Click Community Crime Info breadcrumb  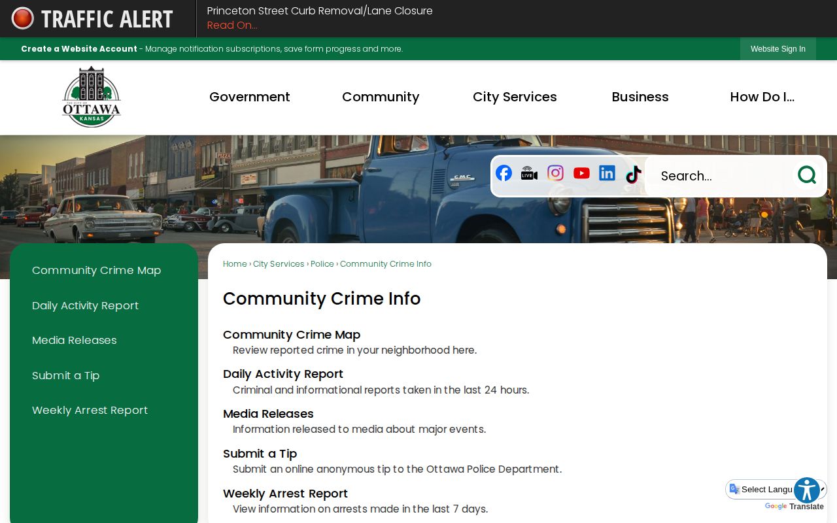pos(386,264)
